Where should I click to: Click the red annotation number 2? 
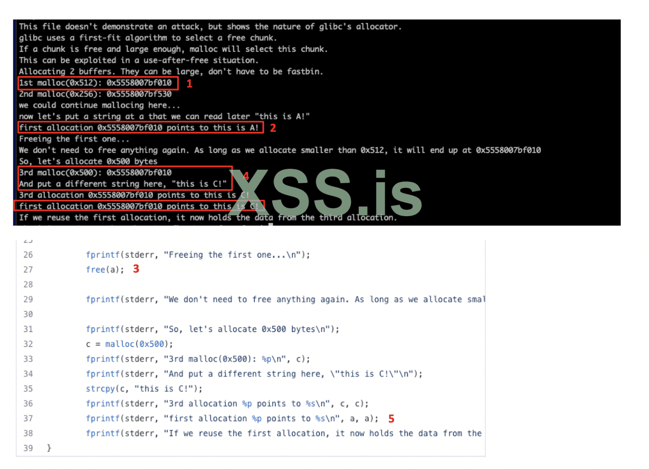(x=273, y=128)
